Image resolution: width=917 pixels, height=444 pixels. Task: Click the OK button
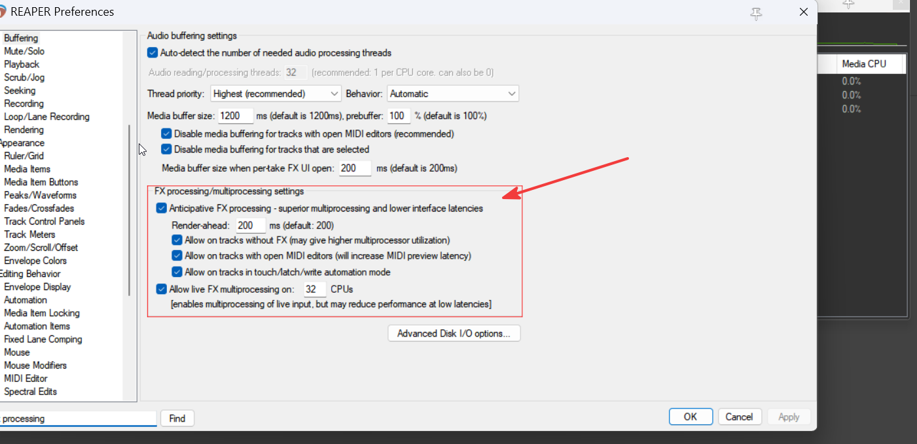691,416
